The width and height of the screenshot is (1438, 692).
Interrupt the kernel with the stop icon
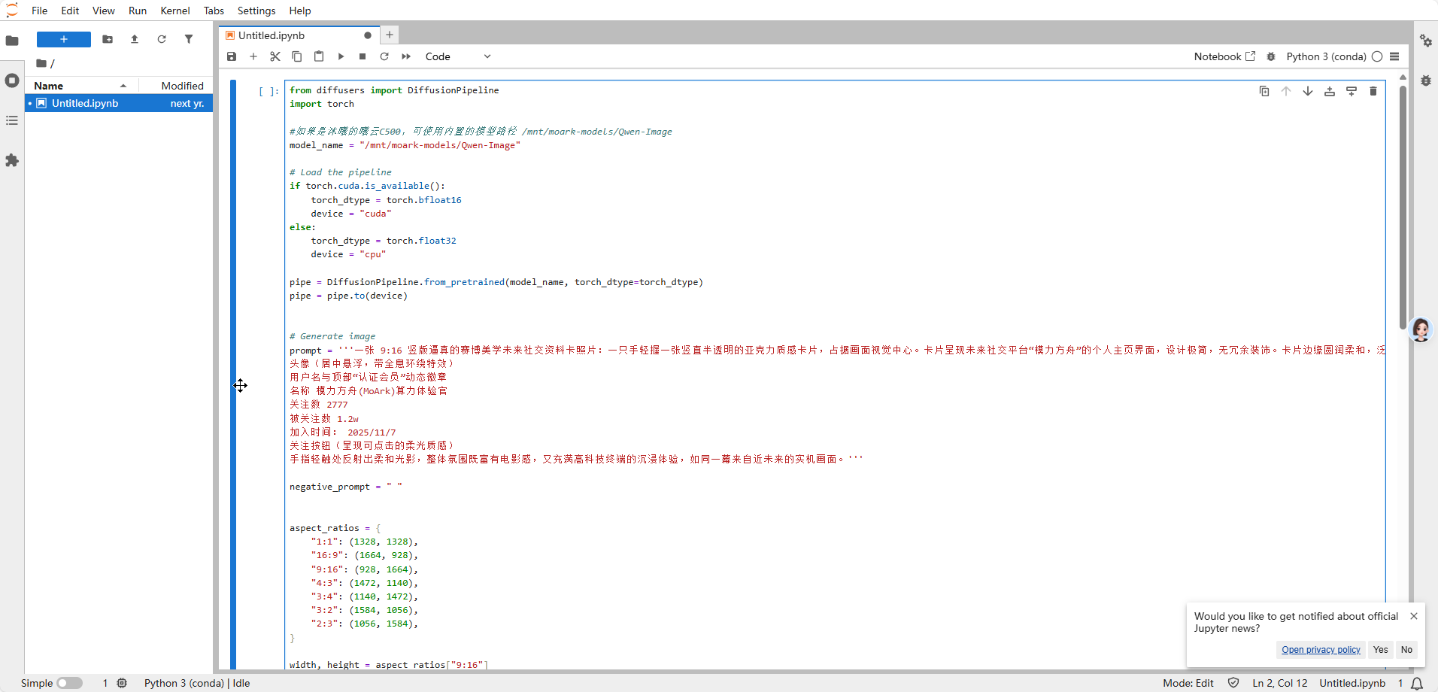coord(363,56)
